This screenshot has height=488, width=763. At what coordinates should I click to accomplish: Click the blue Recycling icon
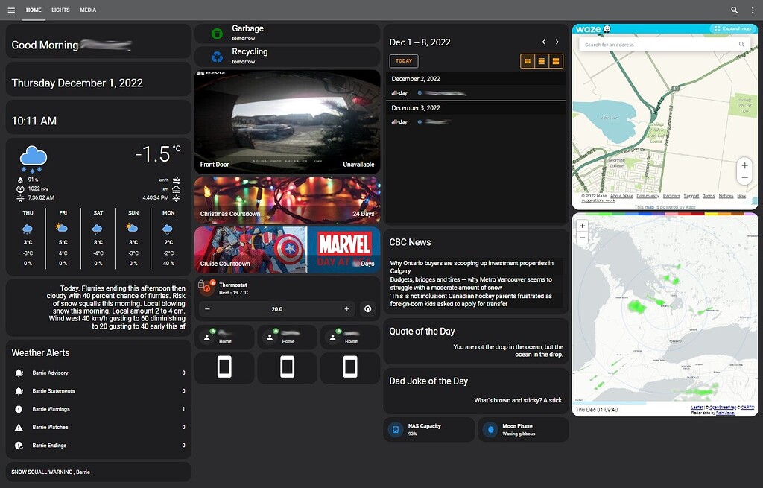tap(217, 57)
